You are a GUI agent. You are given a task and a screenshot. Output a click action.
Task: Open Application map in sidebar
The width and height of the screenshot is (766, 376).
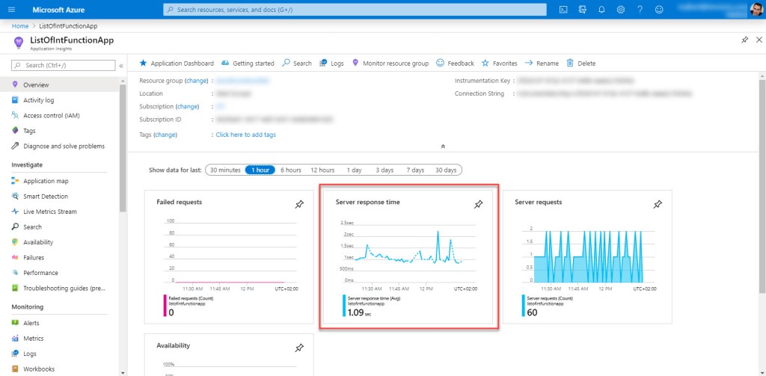point(45,181)
